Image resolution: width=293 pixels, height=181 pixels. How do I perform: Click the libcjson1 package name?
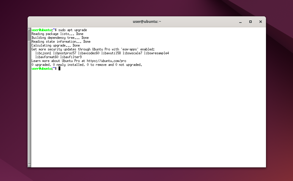pos(43,53)
